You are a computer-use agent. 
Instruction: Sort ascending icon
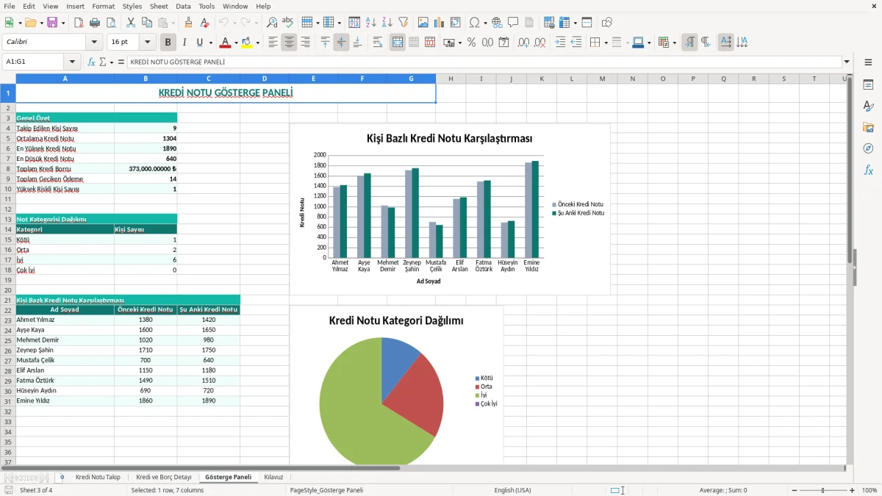tap(370, 23)
